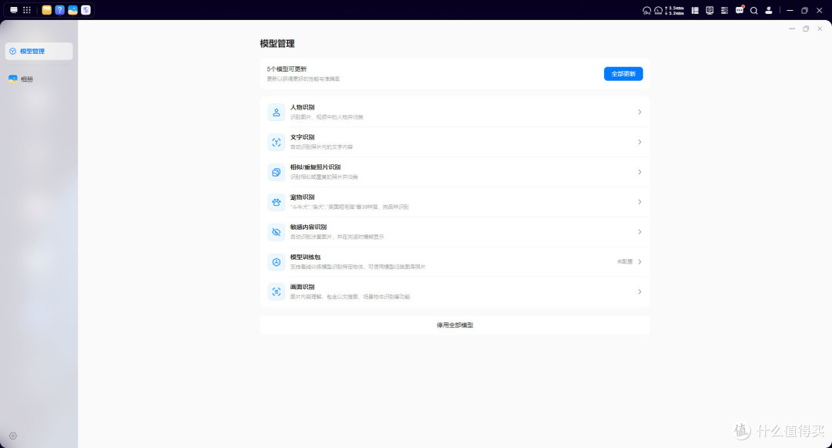Click the network speed indicator
This screenshot has height=448, width=832.
674,10
